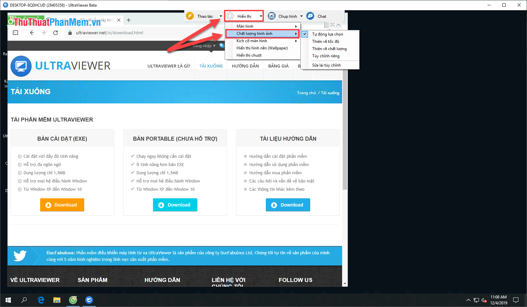Click the grid icon under the UltraViewer toolbar
The height and width of the screenshot is (307, 527).
click(x=327, y=25)
